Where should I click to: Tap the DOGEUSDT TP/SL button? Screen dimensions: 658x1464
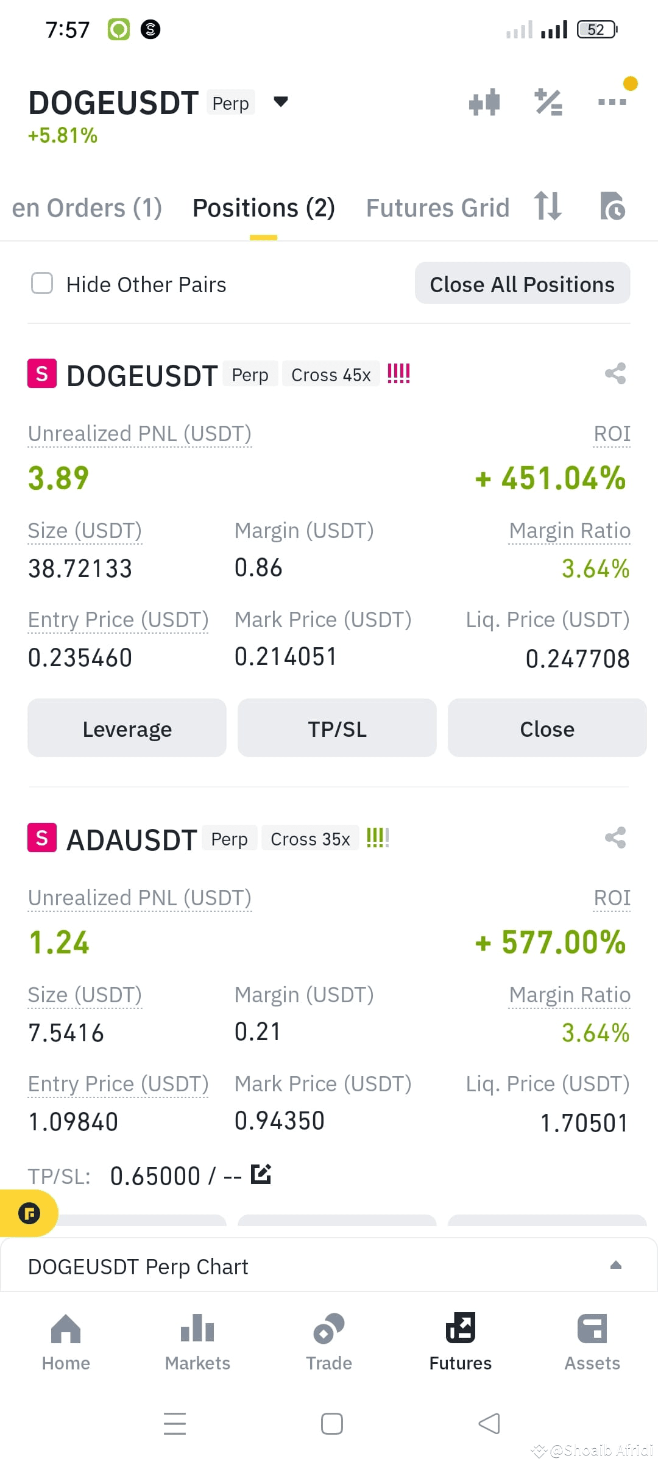[x=337, y=728]
